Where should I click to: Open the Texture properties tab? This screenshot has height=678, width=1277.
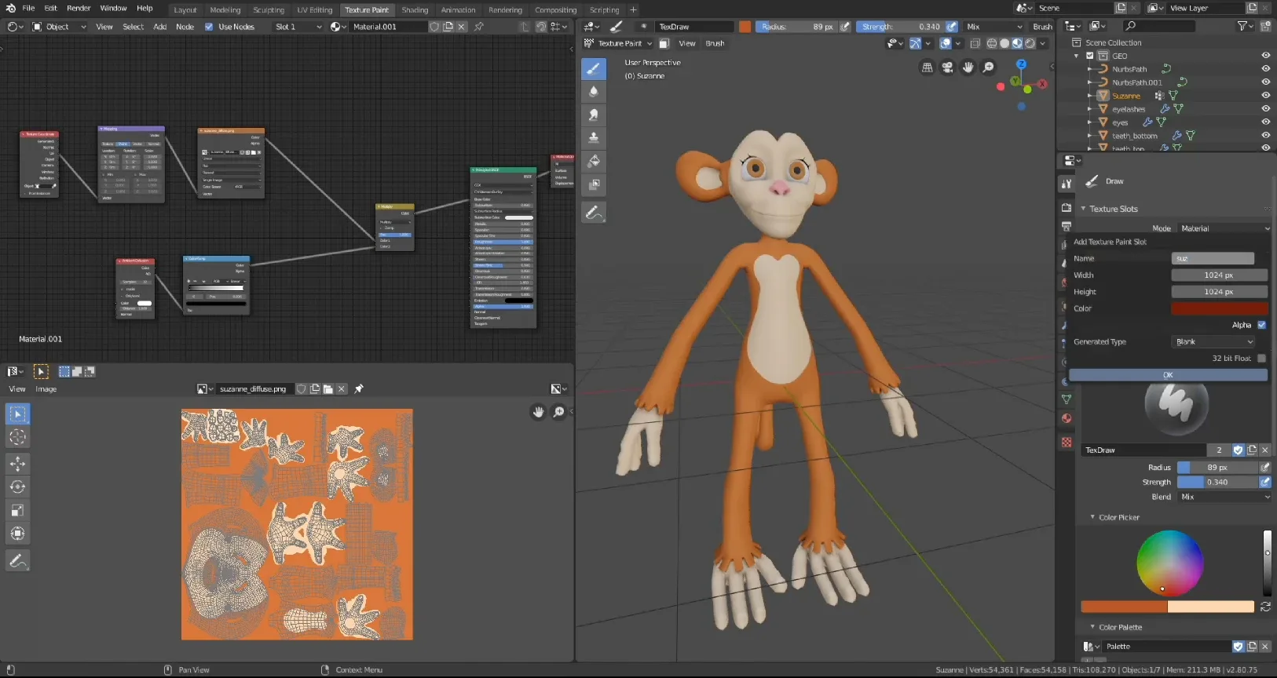click(x=1066, y=443)
